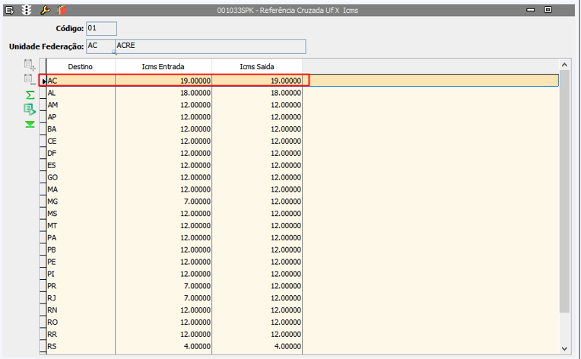Click the green go-to-last-row arrow icon
581x359 pixels.
tap(30, 124)
